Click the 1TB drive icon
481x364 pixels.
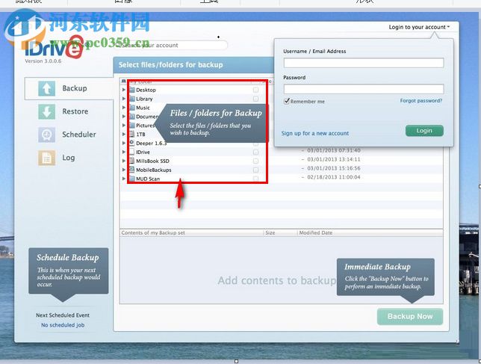tap(132, 134)
